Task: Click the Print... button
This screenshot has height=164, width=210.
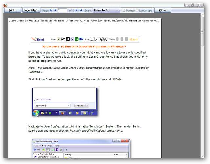Action: 12,10
